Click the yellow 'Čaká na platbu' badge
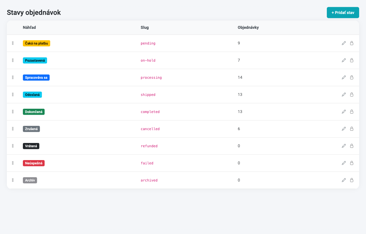 click(37, 43)
